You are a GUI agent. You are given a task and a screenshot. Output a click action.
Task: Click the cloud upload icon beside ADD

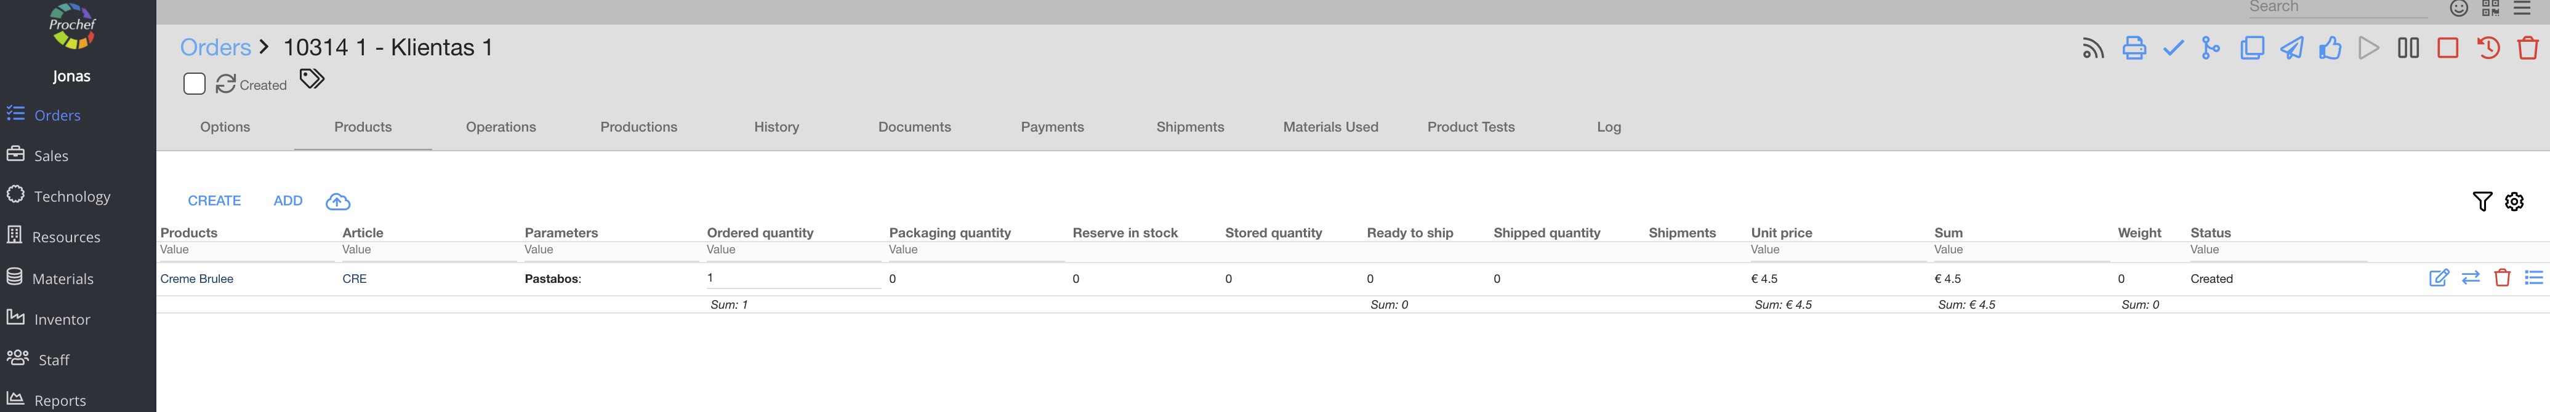(x=337, y=202)
